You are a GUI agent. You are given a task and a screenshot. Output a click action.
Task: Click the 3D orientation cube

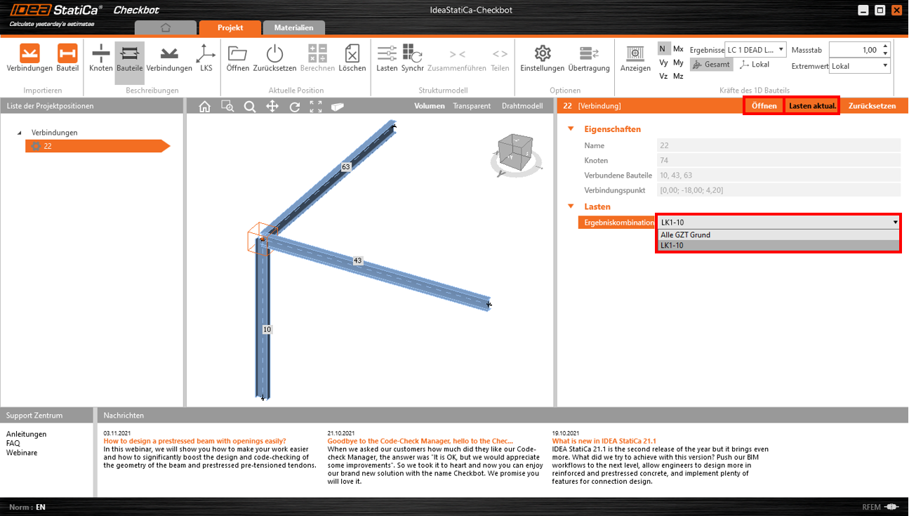516,152
